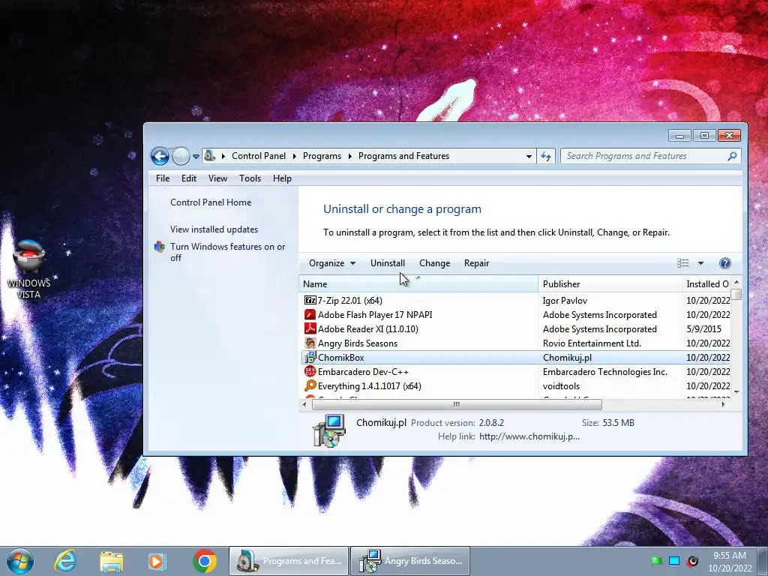Select the Adobe Reader XI icon
Screen dimensions: 768x576
[310, 328]
